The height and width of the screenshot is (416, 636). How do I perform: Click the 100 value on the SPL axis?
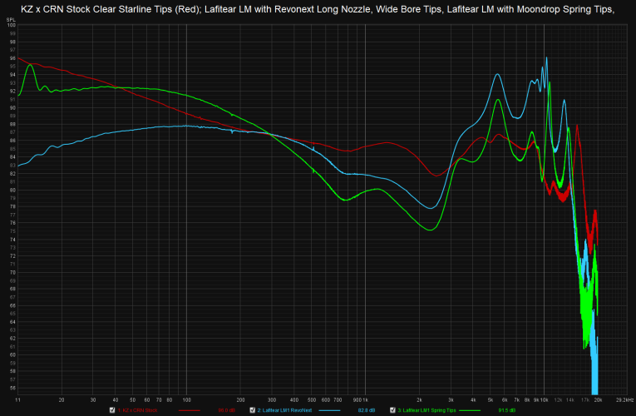coord(12,25)
